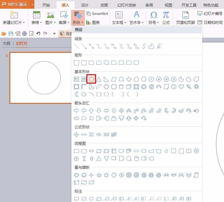Click the 幻灯片 slides pane tab
This screenshot has width=224, height=202.
click(22, 43)
